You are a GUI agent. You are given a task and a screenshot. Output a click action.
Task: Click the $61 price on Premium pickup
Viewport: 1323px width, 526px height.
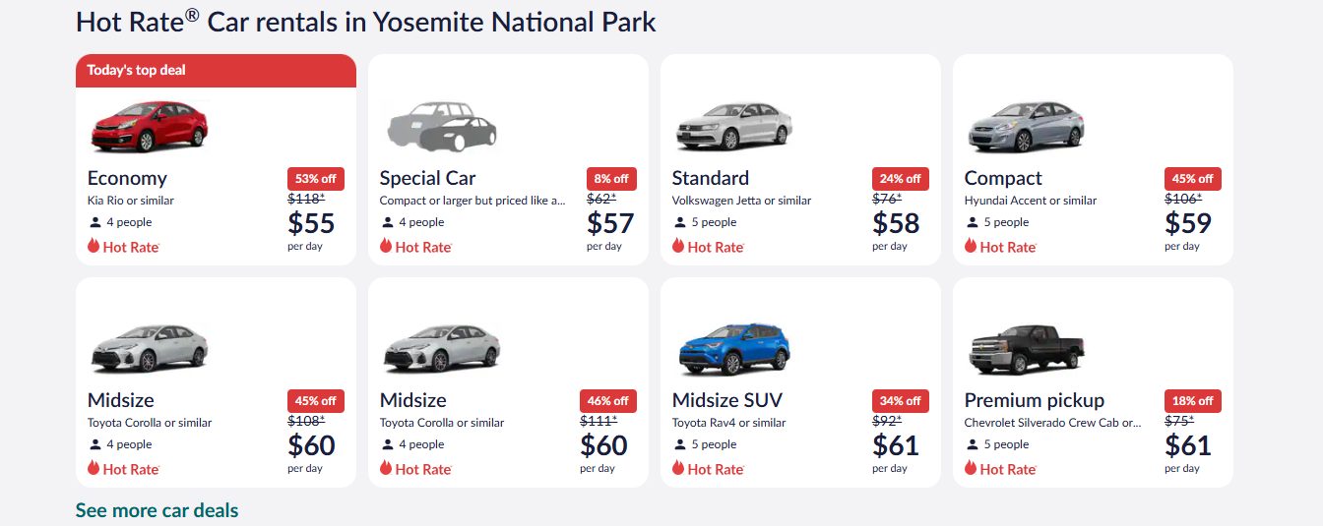click(1188, 445)
